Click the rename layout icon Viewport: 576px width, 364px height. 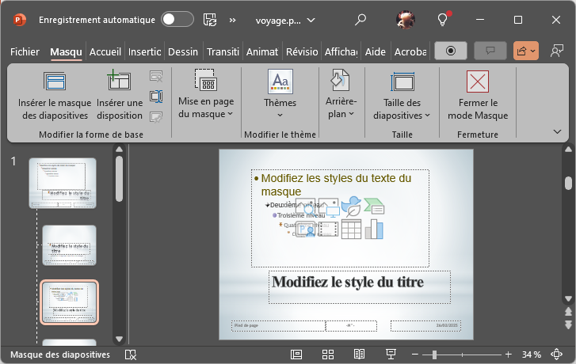156,97
